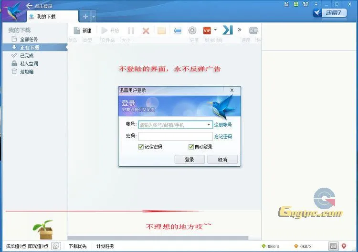Click the leaf icon in status bar
Viewport: 358px width, 252px height.
(56, 246)
